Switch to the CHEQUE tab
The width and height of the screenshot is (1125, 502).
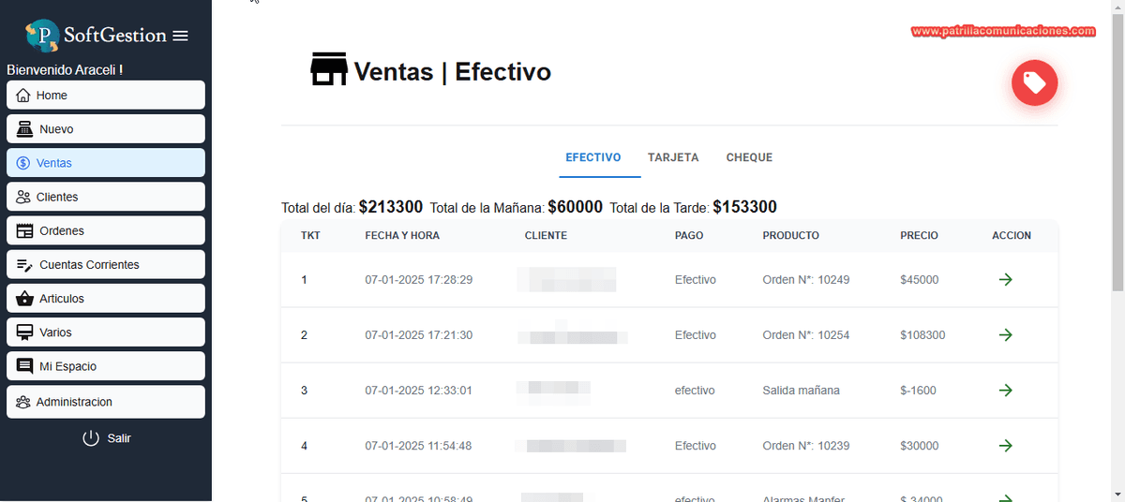coord(749,157)
